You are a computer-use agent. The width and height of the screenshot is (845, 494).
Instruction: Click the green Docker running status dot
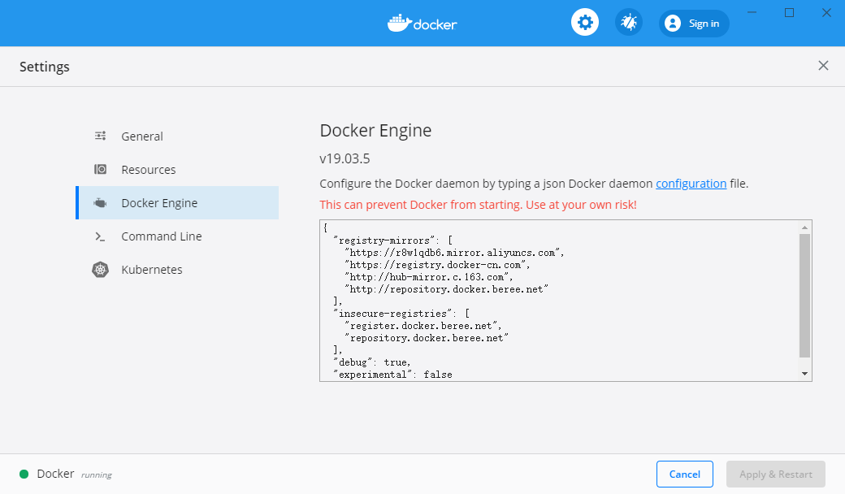coord(24,474)
